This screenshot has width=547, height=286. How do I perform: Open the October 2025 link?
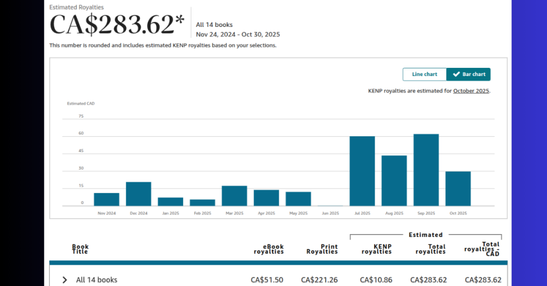pyautogui.click(x=471, y=91)
